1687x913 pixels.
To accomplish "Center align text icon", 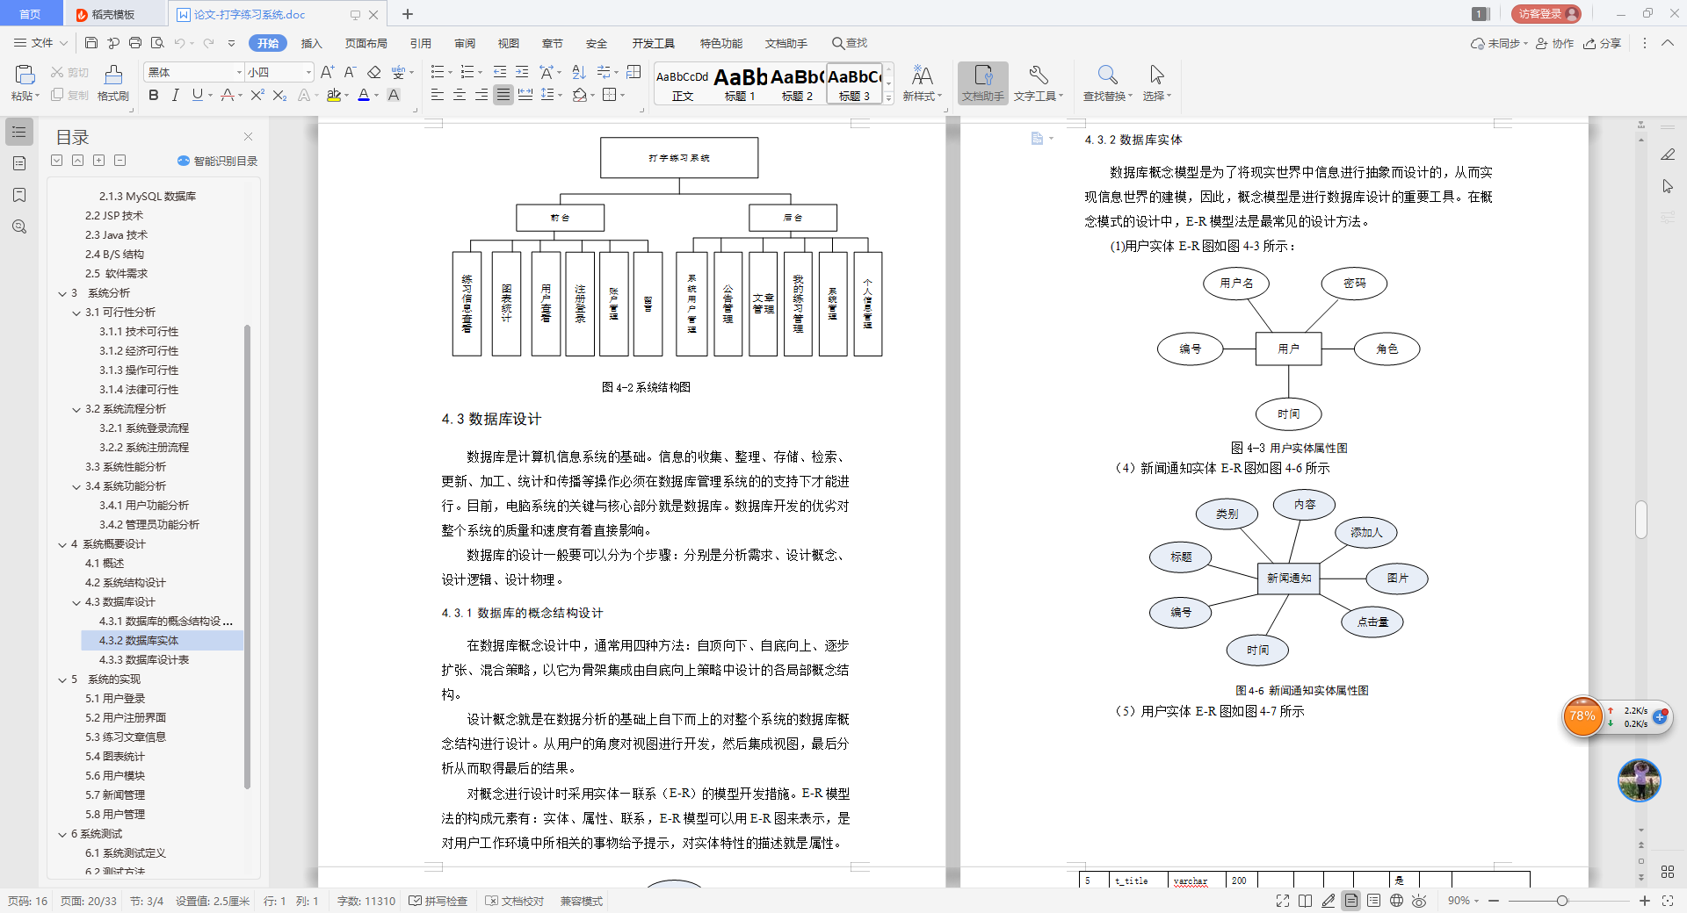I will pos(459,95).
